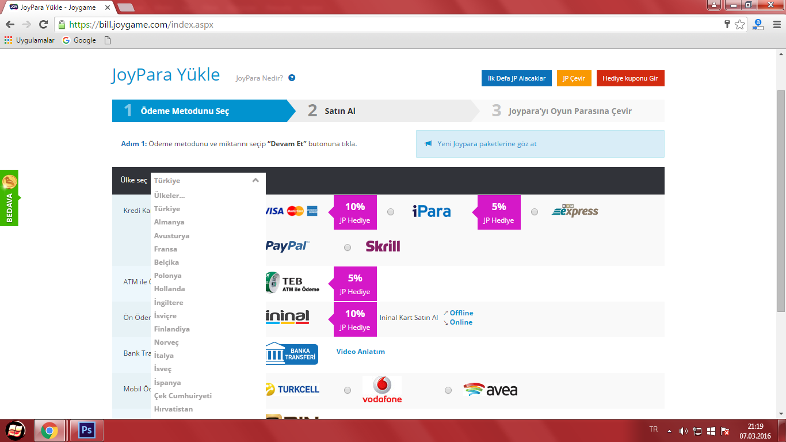Select İsveç from the country list
786x442 pixels.
tap(163, 369)
